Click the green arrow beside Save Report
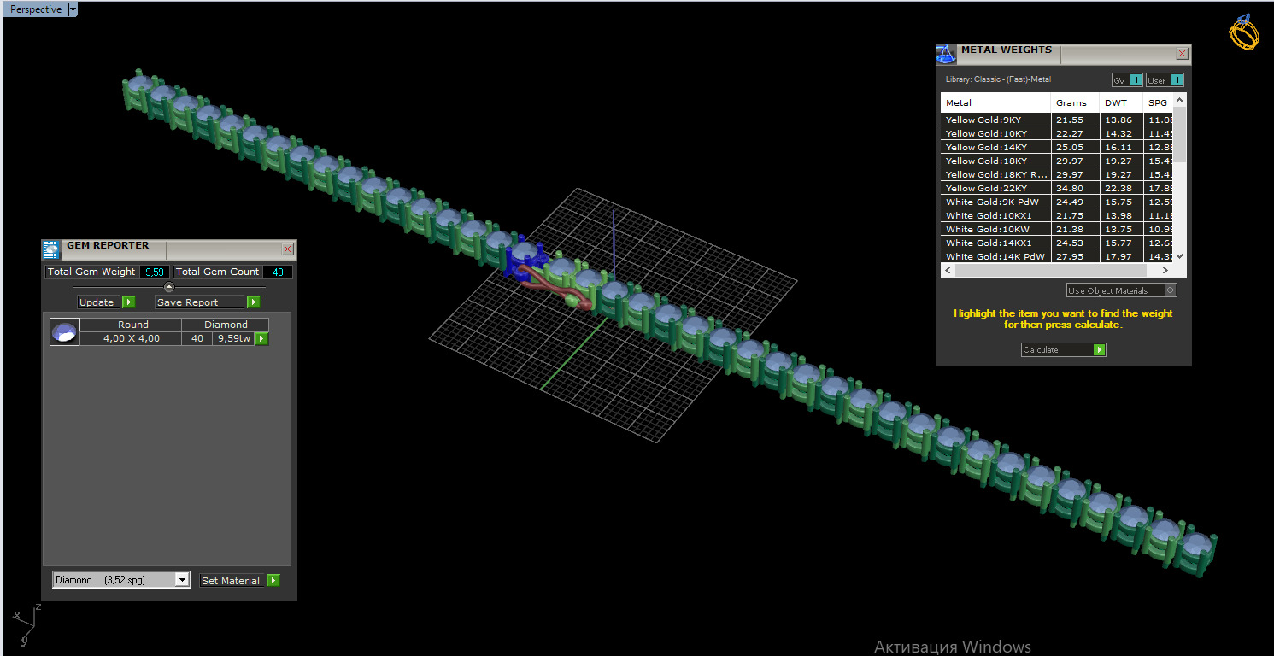Viewport: 1274px width, 656px height. pyautogui.click(x=254, y=302)
